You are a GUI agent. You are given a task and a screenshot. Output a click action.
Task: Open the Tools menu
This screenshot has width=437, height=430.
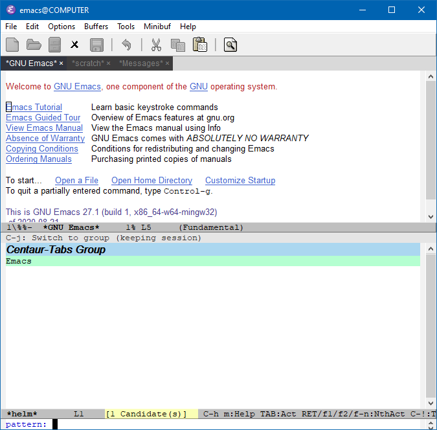(126, 27)
